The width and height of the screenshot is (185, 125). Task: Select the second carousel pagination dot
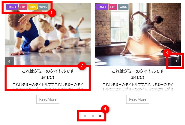point(93,116)
